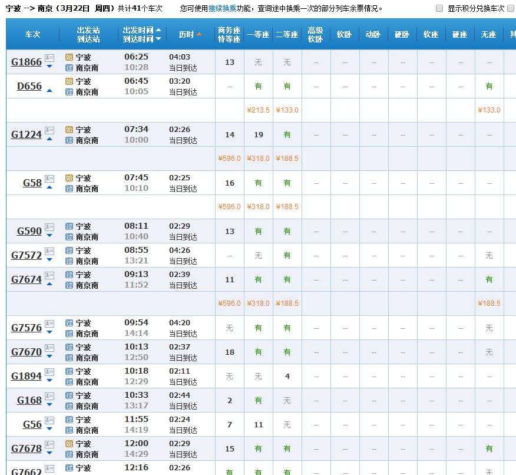The image size is (516, 475).
Task: Open train G1866 details link
Action: click(x=27, y=62)
